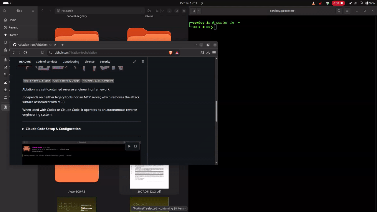
Task: Open a new browser tab
Action: pyautogui.click(x=62, y=45)
